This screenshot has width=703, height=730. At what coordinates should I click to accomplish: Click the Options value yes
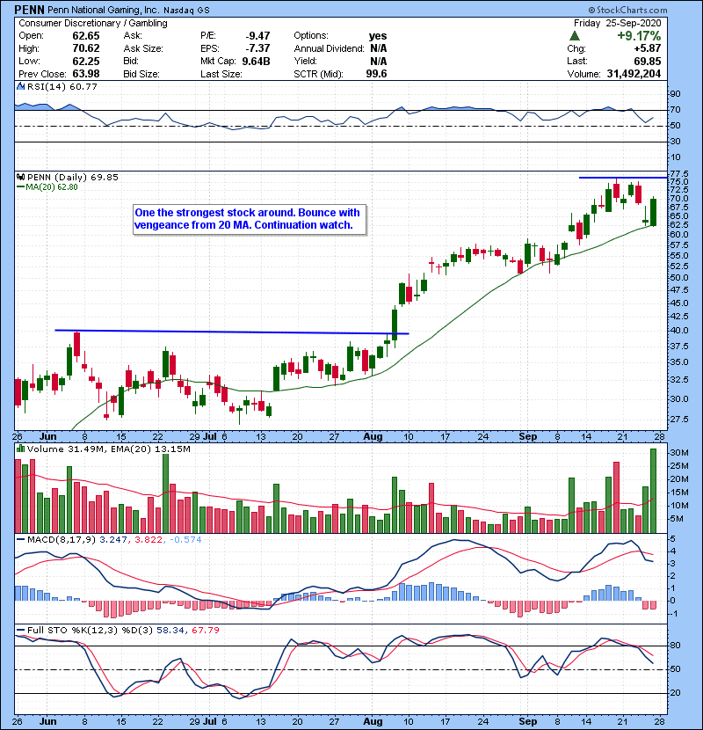pyautogui.click(x=378, y=36)
